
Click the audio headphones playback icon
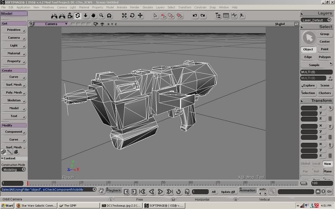pos(187,191)
